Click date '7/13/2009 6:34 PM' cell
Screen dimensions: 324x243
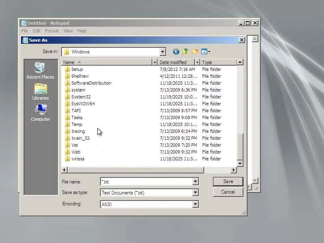coord(178,131)
